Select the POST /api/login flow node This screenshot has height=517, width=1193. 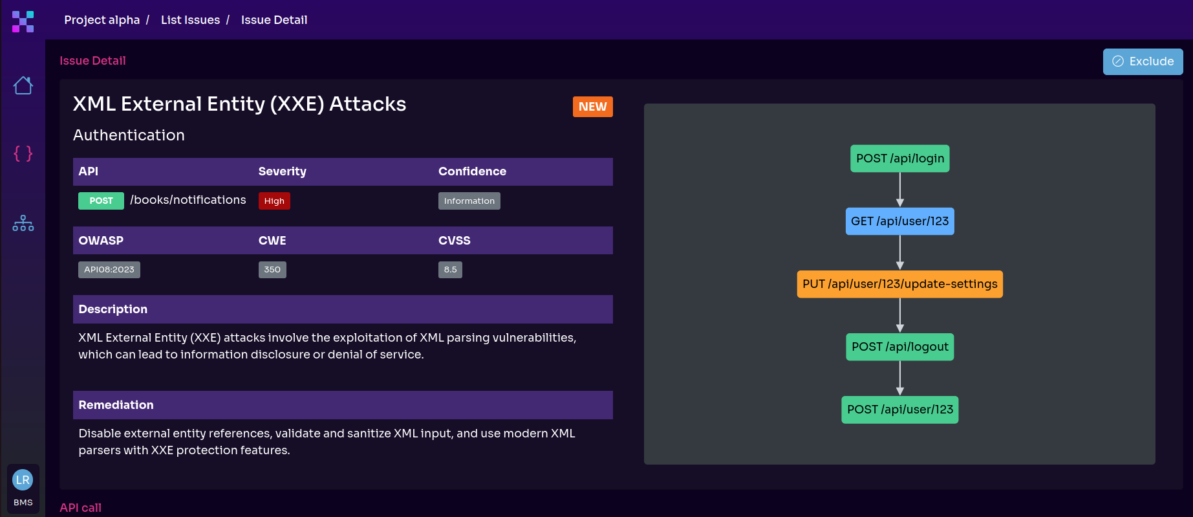[899, 159]
